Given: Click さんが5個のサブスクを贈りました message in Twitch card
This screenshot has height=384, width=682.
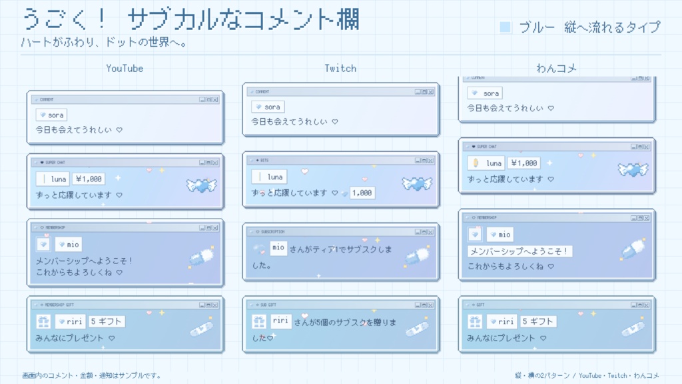Looking at the screenshot, I should (324, 329).
